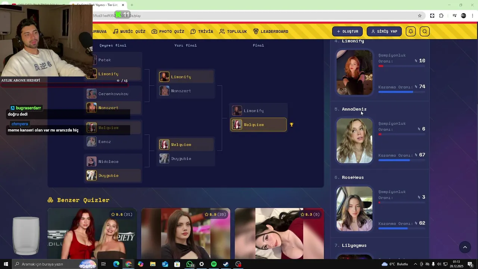Click RoseHeus's win rate bar at 62
The height and width of the screenshot is (269, 478).
(402, 228)
